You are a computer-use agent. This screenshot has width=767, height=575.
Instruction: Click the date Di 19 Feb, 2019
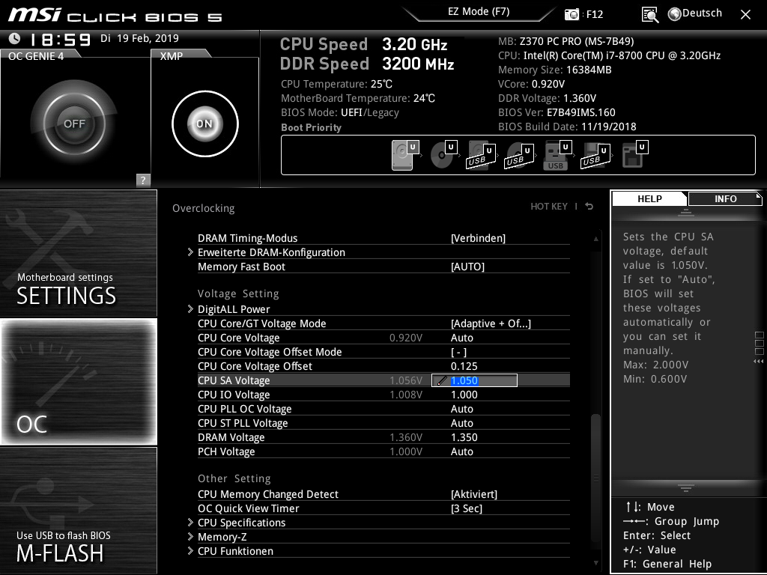click(x=139, y=38)
